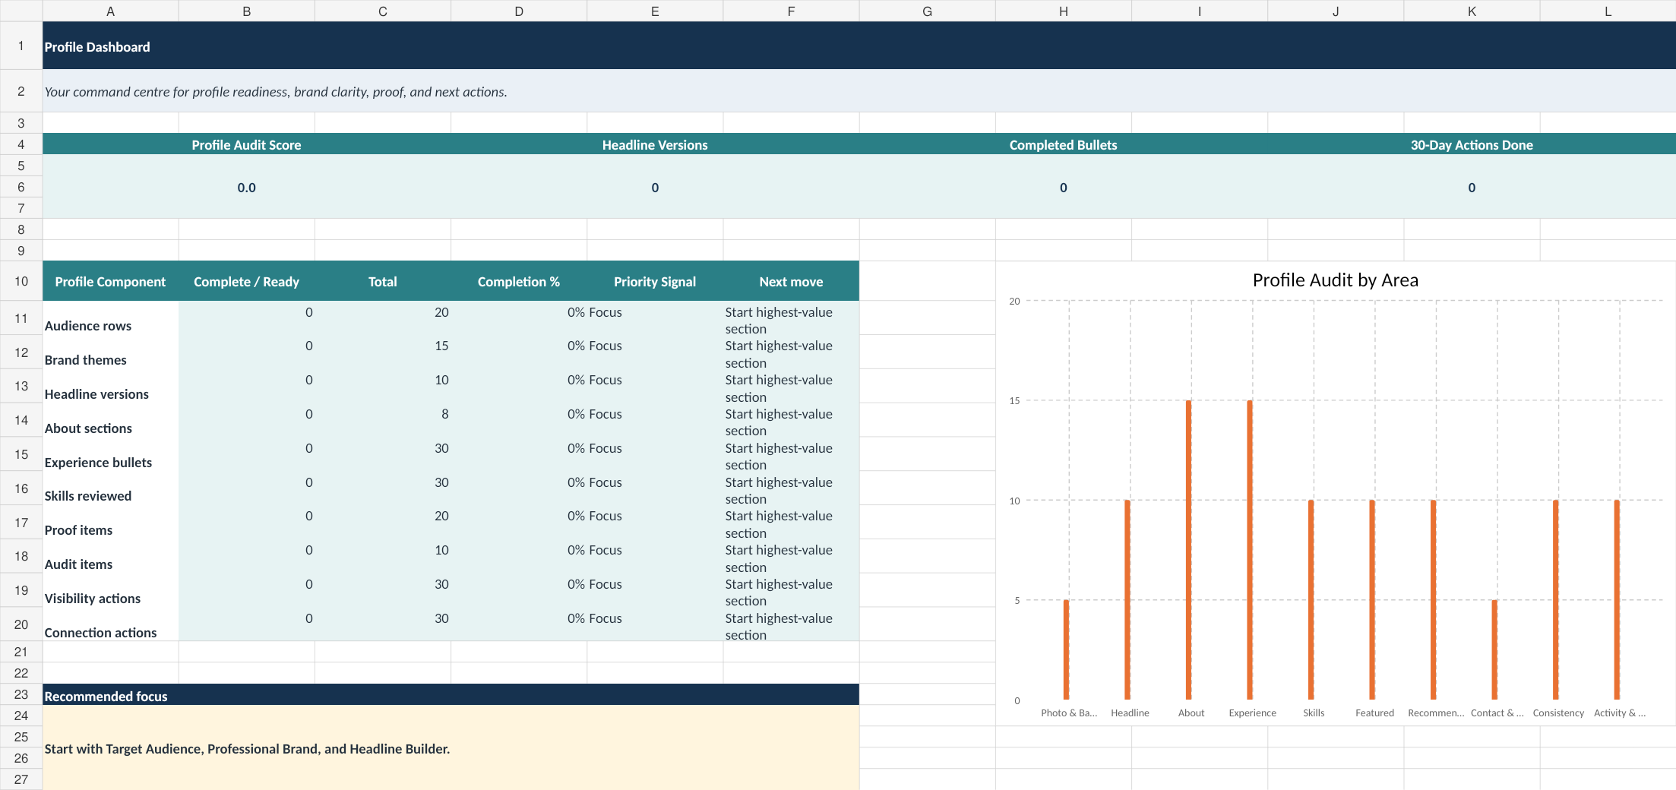The width and height of the screenshot is (1676, 790).
Task: Click the Total table header
Action: [382, 281]
